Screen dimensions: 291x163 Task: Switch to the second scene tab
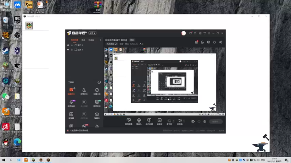click(x=83, y=40)
